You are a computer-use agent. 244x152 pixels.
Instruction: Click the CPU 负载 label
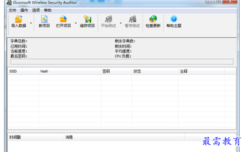123,56
